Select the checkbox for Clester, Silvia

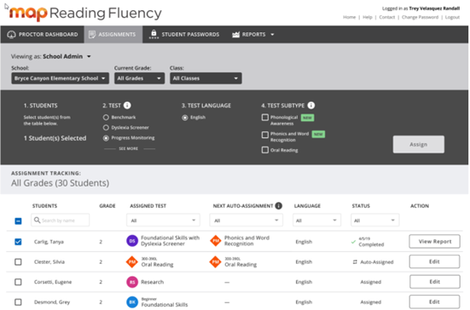tap(18, 261)
